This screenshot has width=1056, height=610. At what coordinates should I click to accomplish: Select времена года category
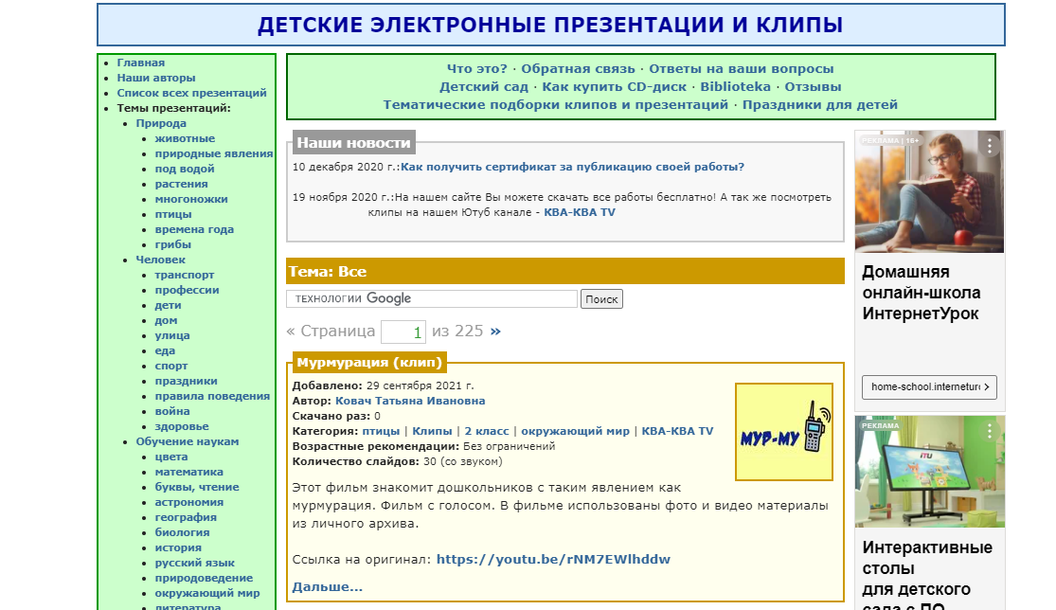coord(195,229)
